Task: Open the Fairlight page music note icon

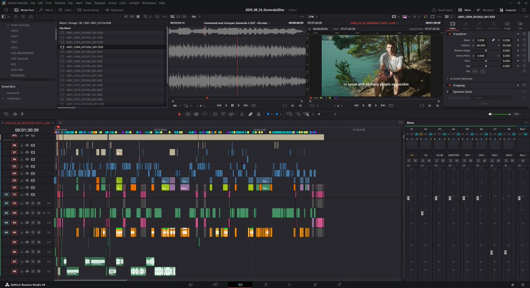Action: (x=314, y=284)
